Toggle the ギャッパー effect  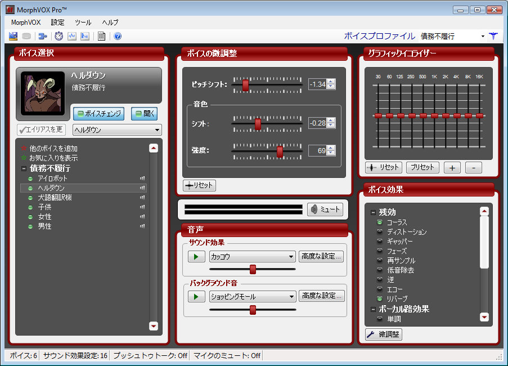380,241
